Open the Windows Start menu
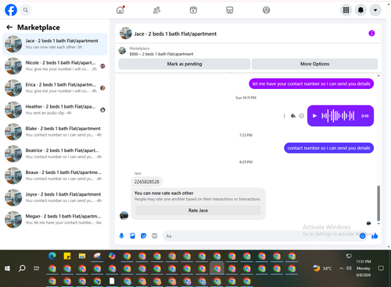Image resolution: width=391 pixels, height=287 pixels. pos(7,268)
